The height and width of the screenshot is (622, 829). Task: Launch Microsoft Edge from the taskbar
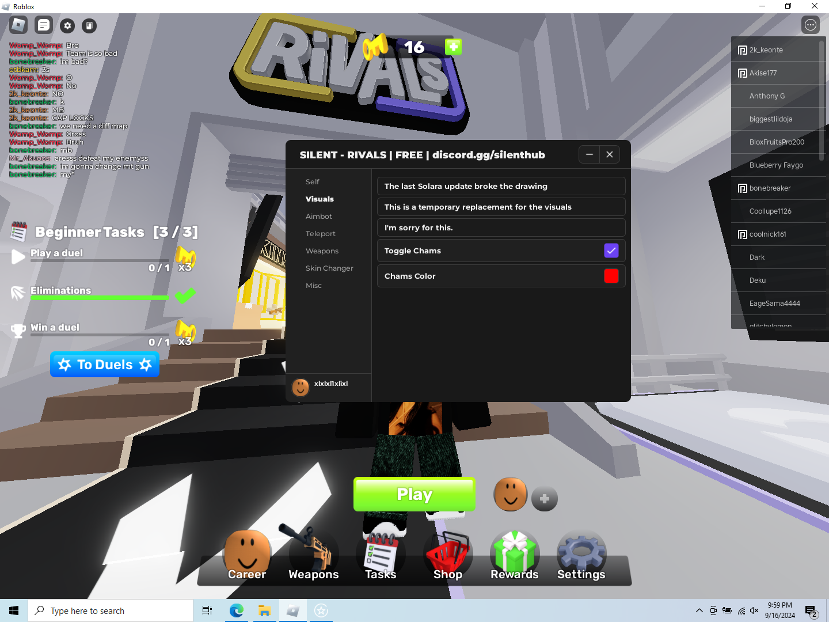click(x=236, y=610)
